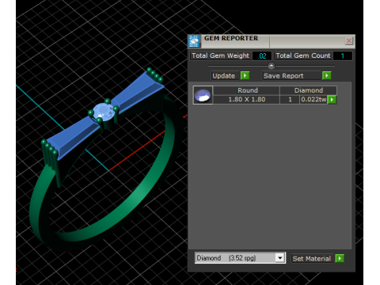Click the Save Report button label
This screenshot has height=285, width=380.
(291, 76)
